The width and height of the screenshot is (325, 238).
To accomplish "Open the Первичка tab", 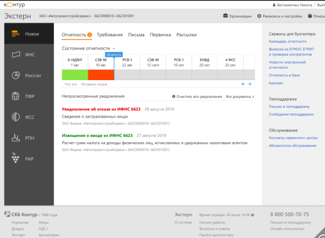I will [160, 35].
